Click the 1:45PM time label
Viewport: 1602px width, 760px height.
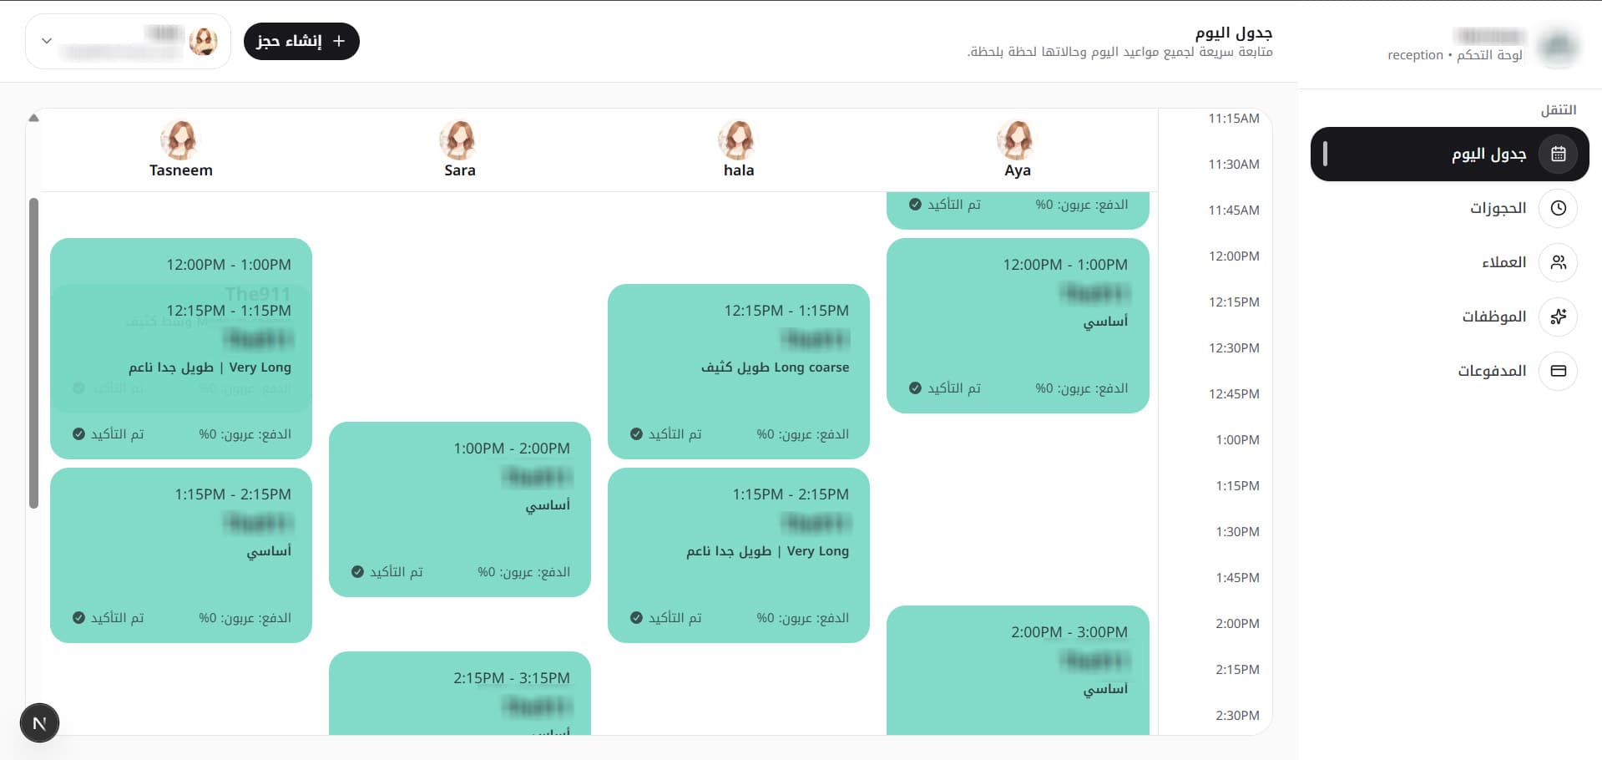1237,578
